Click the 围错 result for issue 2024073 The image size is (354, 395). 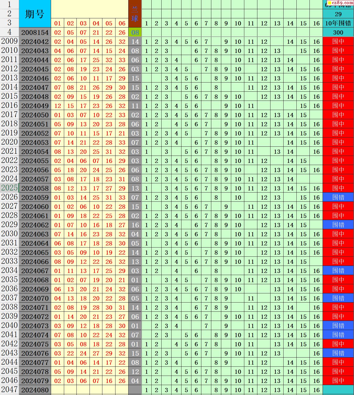point(338,326)
